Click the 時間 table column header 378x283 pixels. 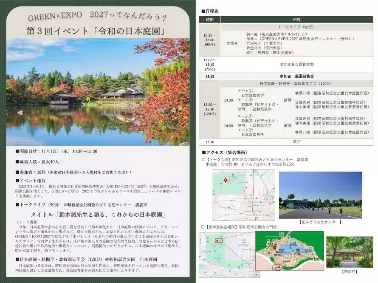[x=210, y=20]
